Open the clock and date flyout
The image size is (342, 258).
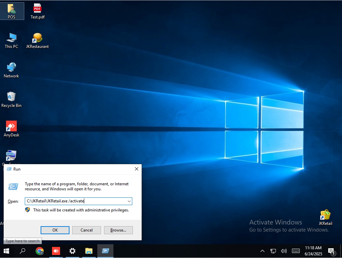(313, 251)
